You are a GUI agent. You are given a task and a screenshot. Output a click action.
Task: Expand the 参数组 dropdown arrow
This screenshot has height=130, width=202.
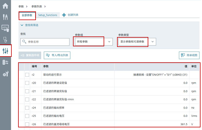[109, 42]
